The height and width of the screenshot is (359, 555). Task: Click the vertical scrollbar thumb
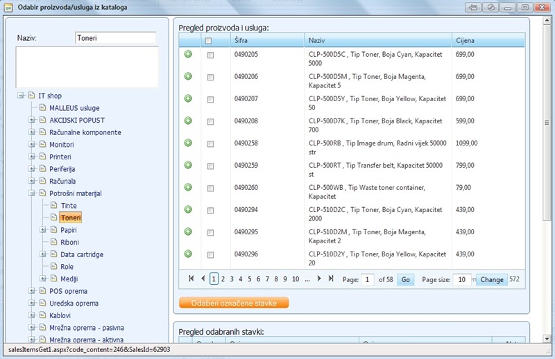(547, 123)
